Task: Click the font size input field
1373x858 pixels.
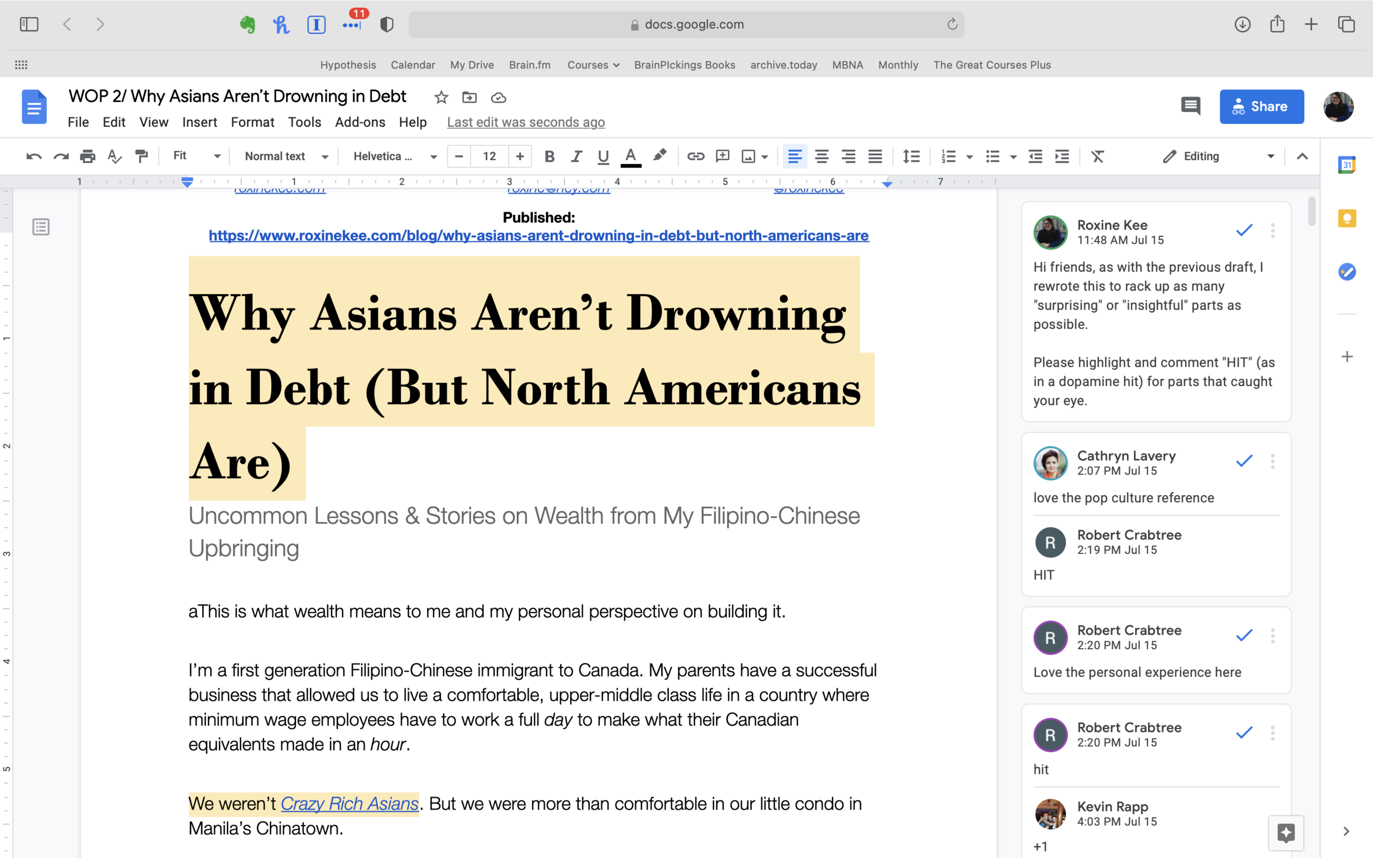Action: 489,156
